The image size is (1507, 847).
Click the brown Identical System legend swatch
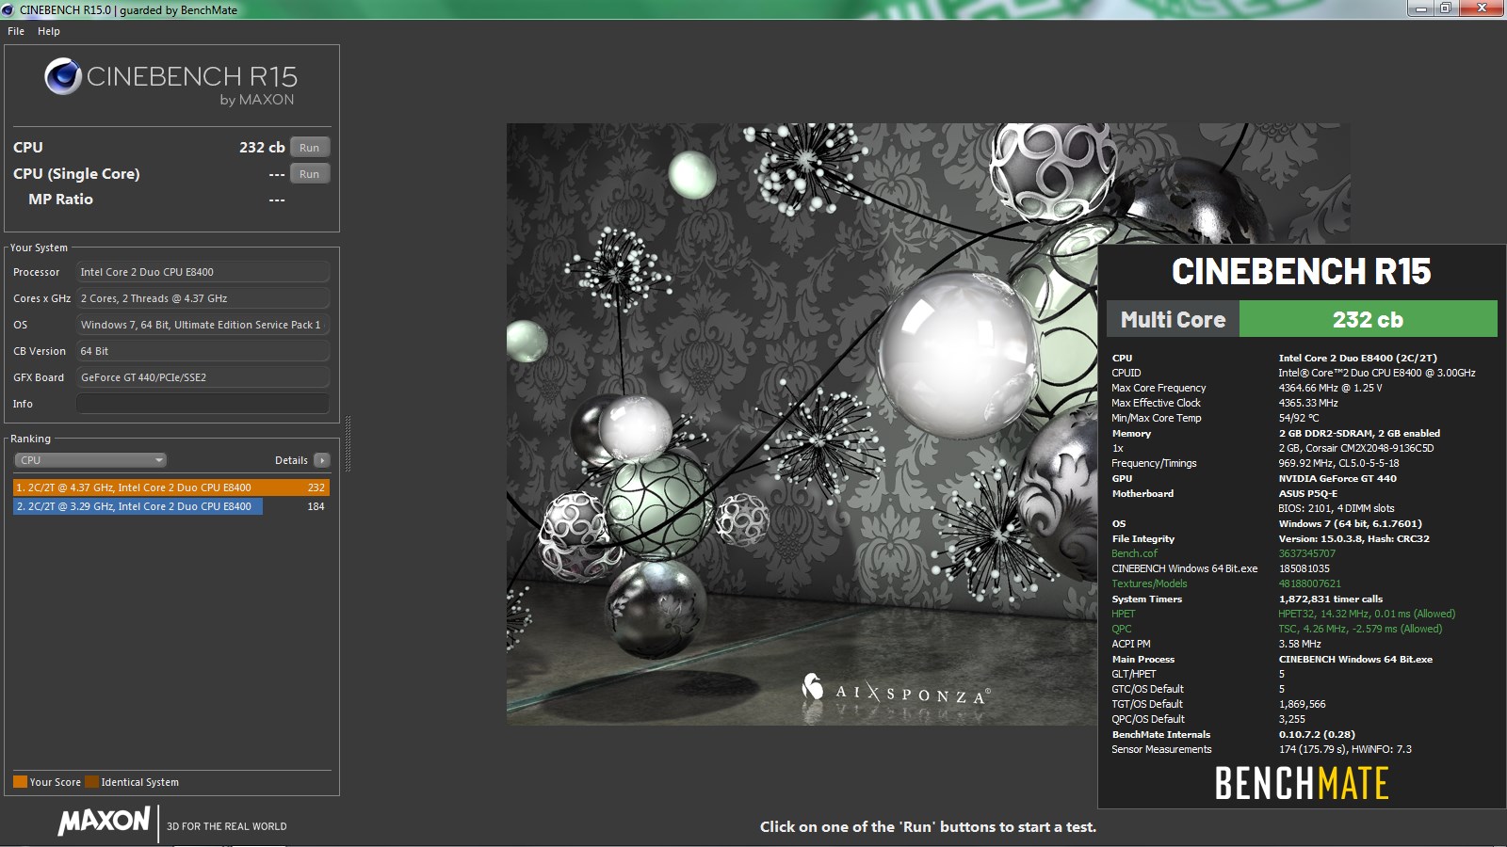(91, 782)
